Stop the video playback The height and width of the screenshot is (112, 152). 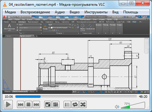pos(28,104)
